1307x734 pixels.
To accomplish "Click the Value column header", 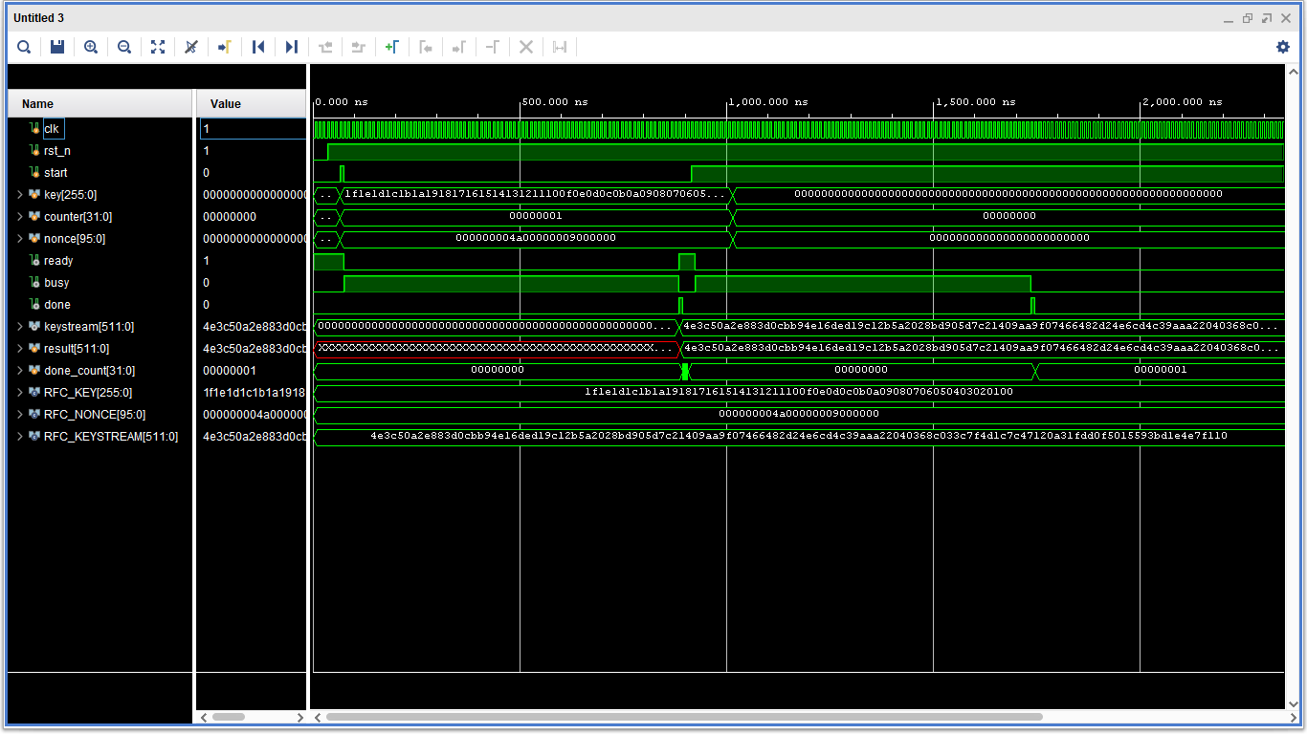I will point(252,103).
